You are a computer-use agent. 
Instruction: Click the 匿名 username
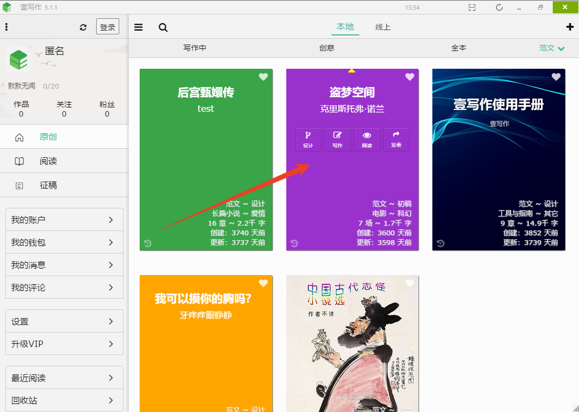click(x=55, y=51)
